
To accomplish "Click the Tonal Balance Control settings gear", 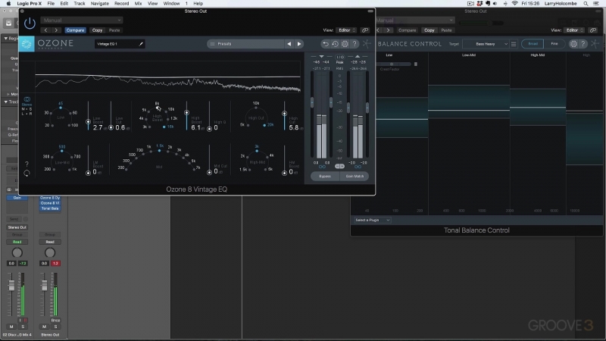I will pyautogui.click(x=573, y=44).
